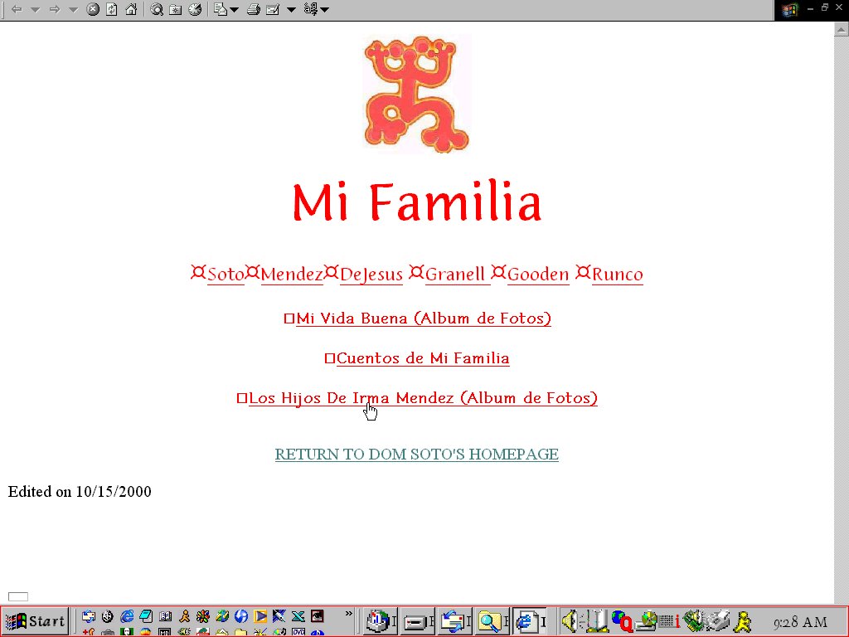This screenshot has height=637, width=849.
Task: Launch Internet Explorer from Quick Launch
Action: 127,616
